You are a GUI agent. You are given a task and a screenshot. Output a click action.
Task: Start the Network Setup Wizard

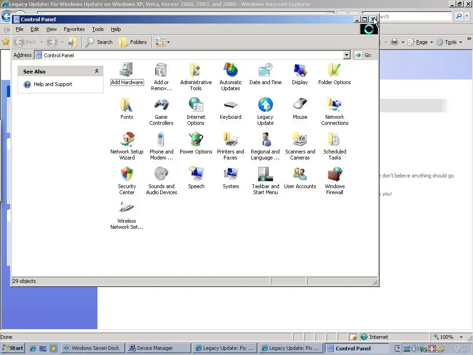pos(127,146)
